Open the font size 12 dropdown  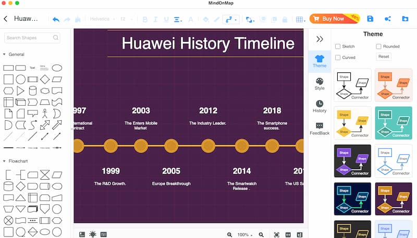[x=126, y=19]
